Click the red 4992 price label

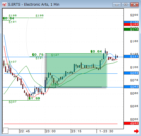(x=131, y=123)
